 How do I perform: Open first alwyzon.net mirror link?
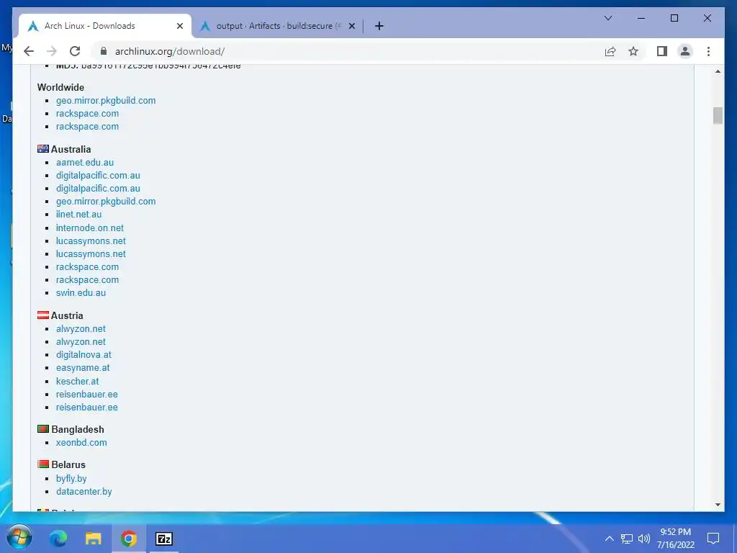[81, 328]
